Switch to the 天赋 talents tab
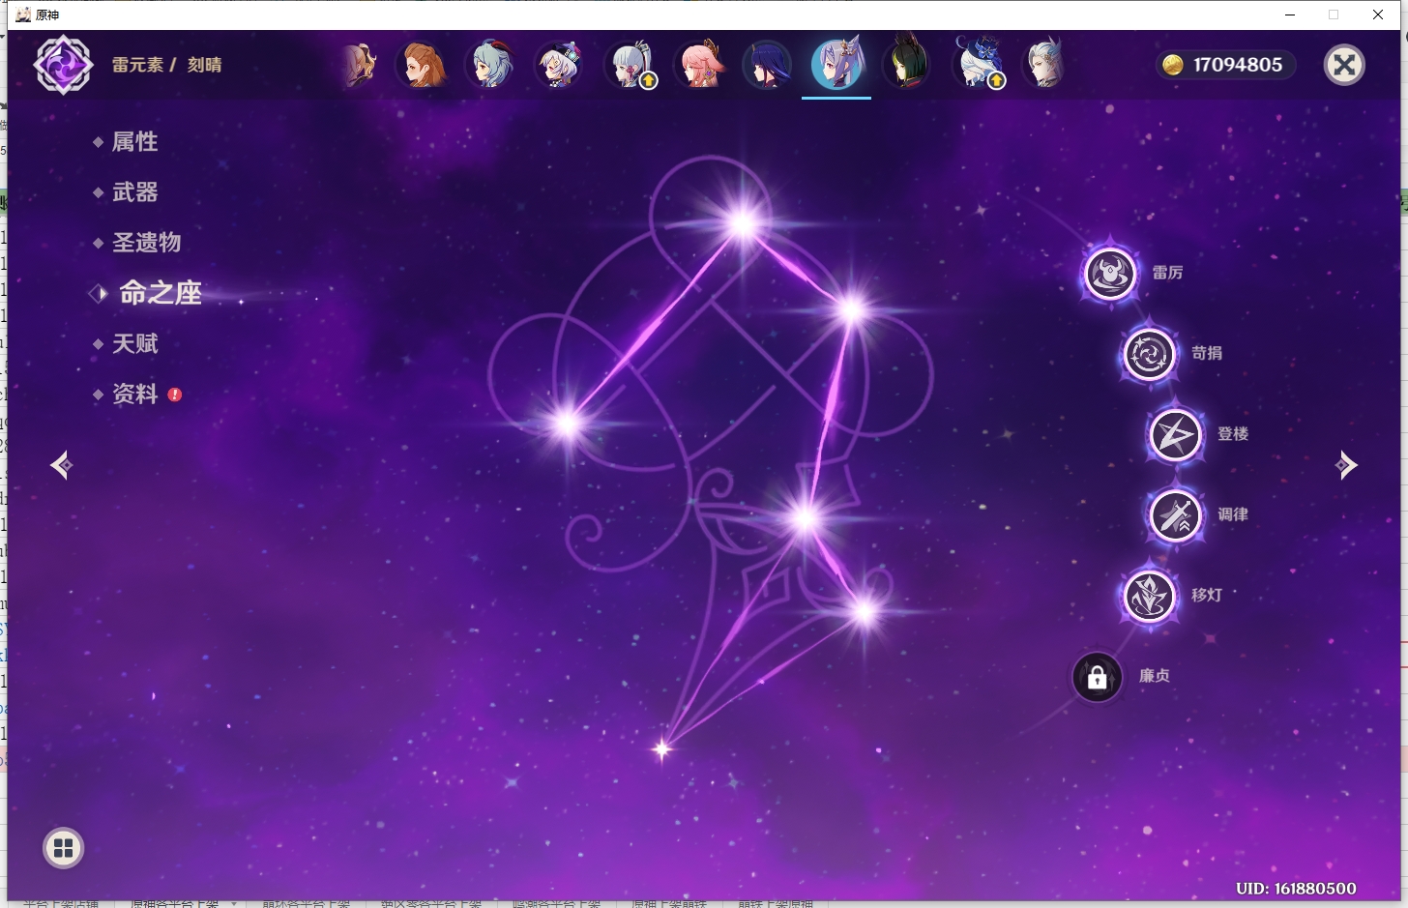This screenshot has width=1408, height=908. pyautogui.click(x=134, y=343)
